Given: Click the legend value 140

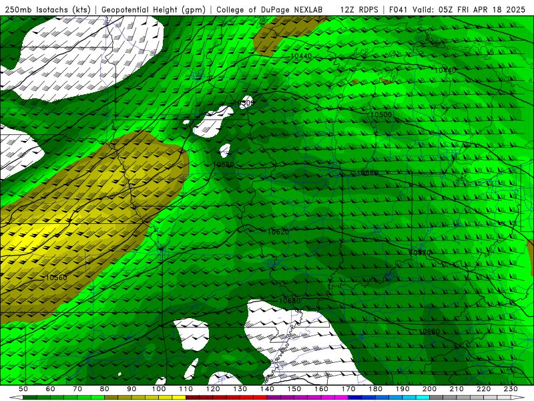Looking at the screenshot, I should coord(267,389).
